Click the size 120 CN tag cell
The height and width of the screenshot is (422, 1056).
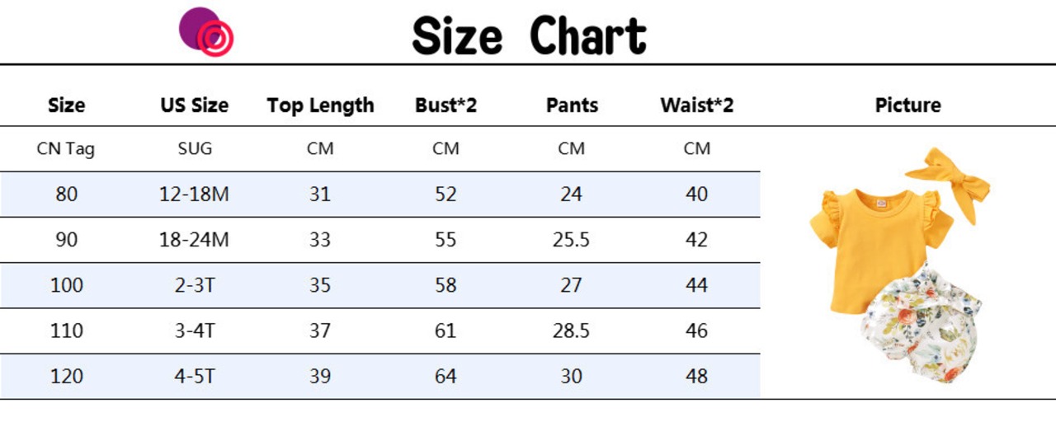tap(66, 376)
